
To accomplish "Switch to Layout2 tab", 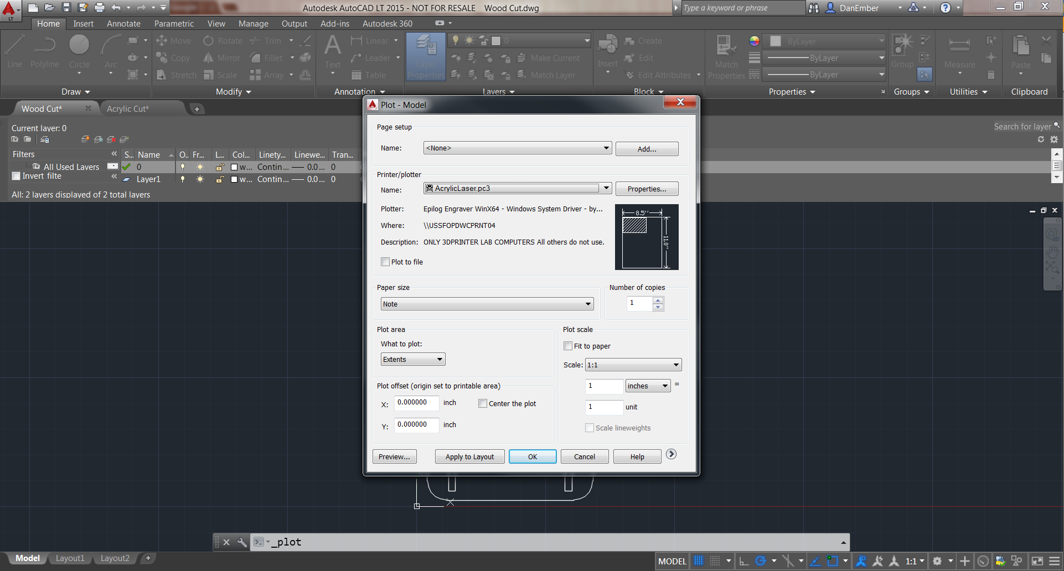I will (115, 558).
